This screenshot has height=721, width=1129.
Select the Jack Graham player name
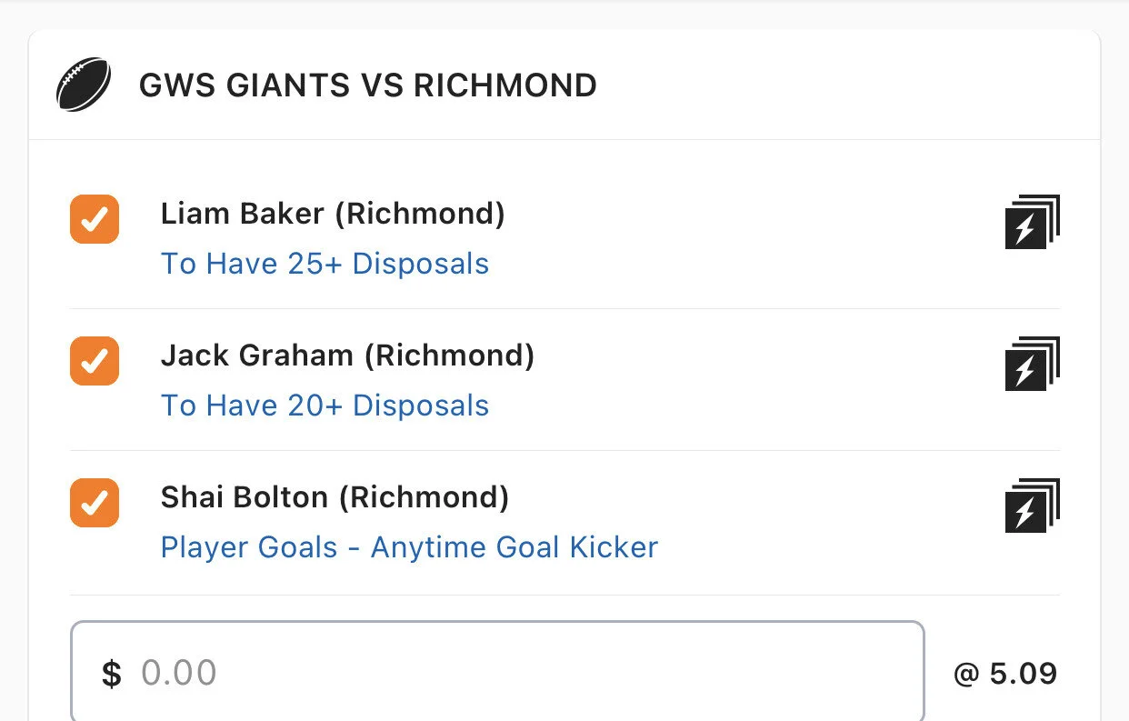pos(256,355)
